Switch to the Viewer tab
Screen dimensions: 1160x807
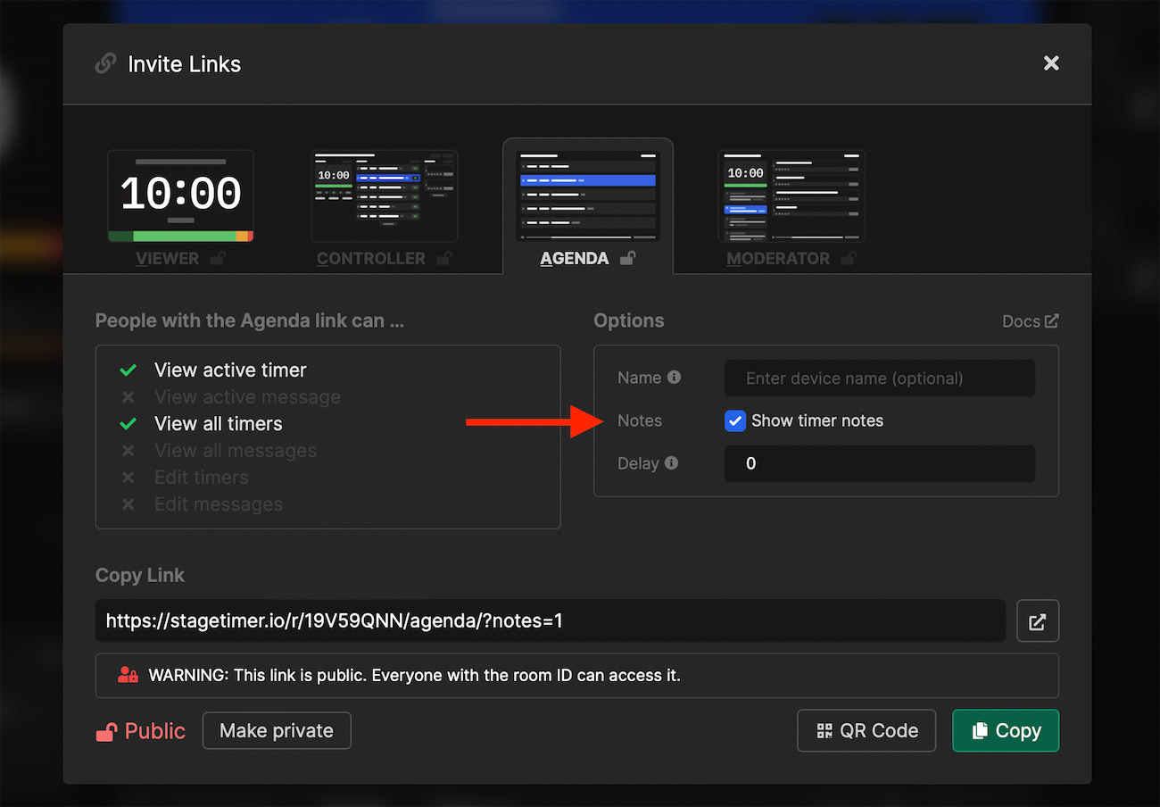point(180,207)
